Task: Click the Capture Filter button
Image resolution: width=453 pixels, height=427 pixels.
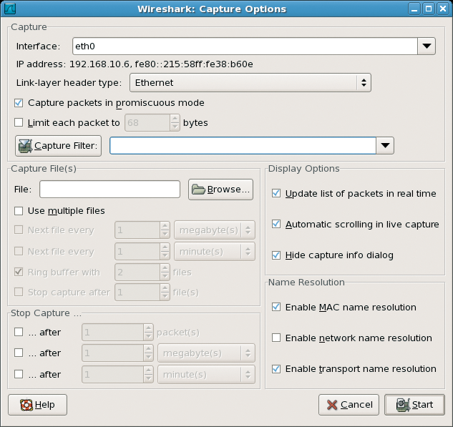Action: [59, 146]
